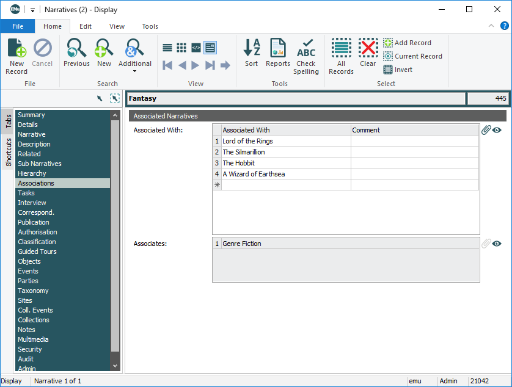Open the quick access toolbar dropdown arrow
The height and width of the screenshot is (387, 512).
point(33,10)
